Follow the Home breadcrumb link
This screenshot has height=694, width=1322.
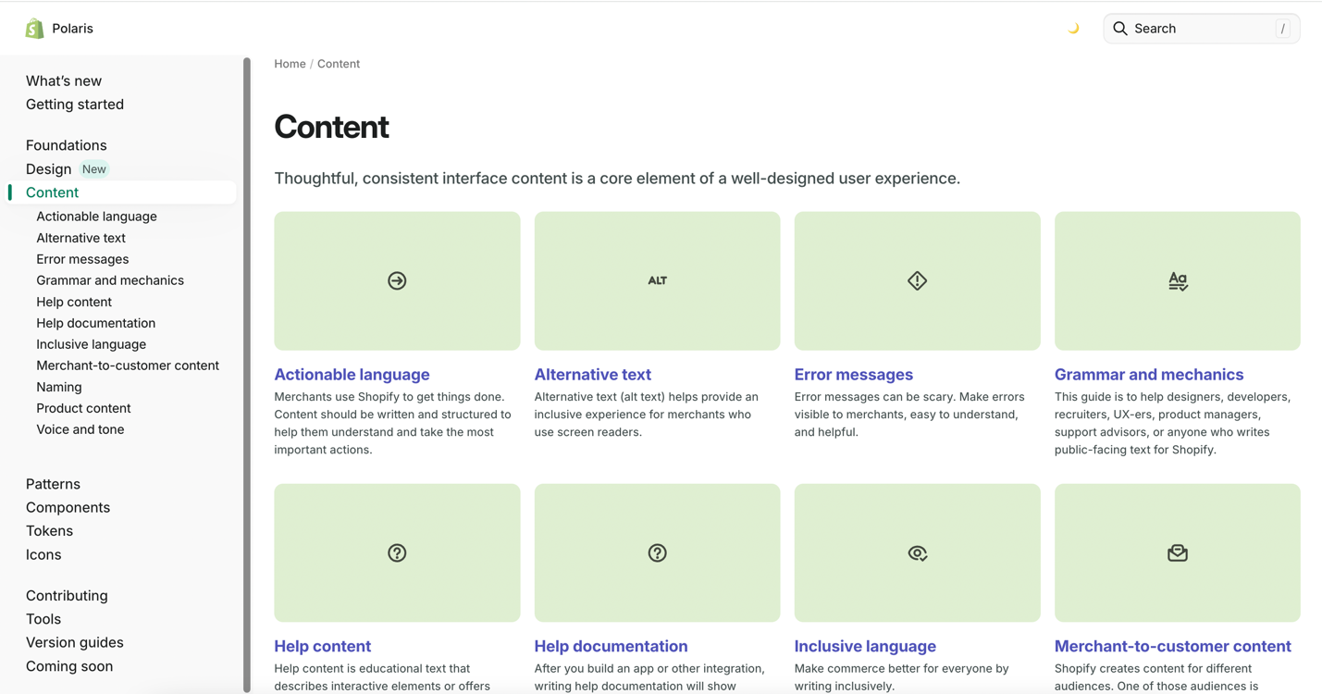[x=290, y=63]
